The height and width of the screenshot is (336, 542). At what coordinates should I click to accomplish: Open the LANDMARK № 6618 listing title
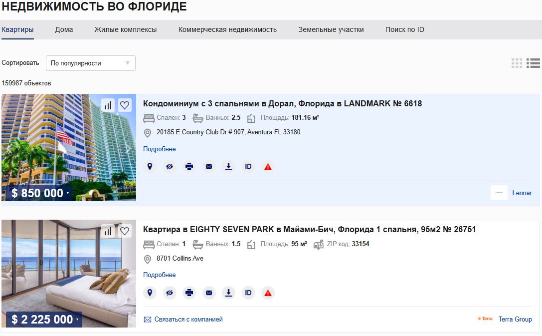(x=282, y=103)
